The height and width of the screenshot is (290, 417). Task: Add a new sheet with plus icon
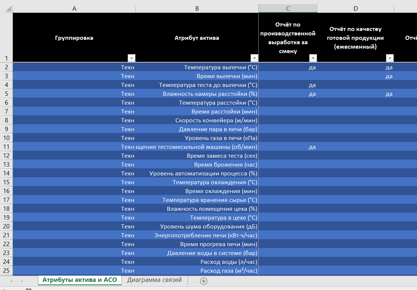tap(203, 281)
